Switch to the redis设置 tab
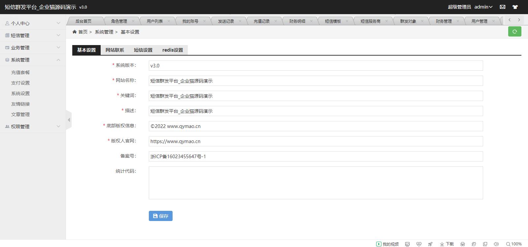Screen dimensions: 528x247 click(x=172, y=50)
